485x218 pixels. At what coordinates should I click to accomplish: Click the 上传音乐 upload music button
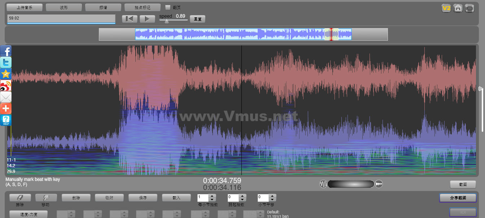[25, 7]
